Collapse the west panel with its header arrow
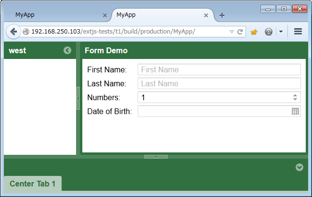The image size is (312, 197). pos(67,50)
